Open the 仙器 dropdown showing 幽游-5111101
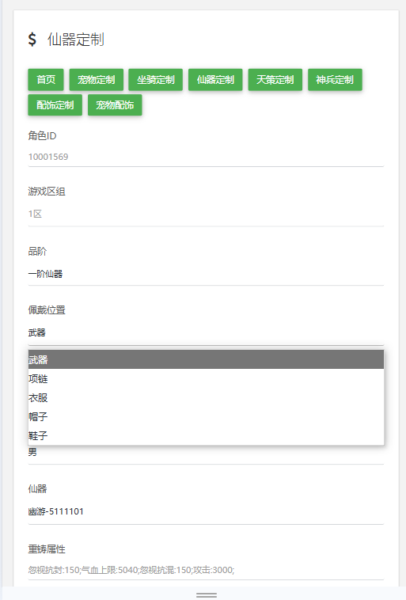Viewport: 406px width, 600px height. point(206,511)
